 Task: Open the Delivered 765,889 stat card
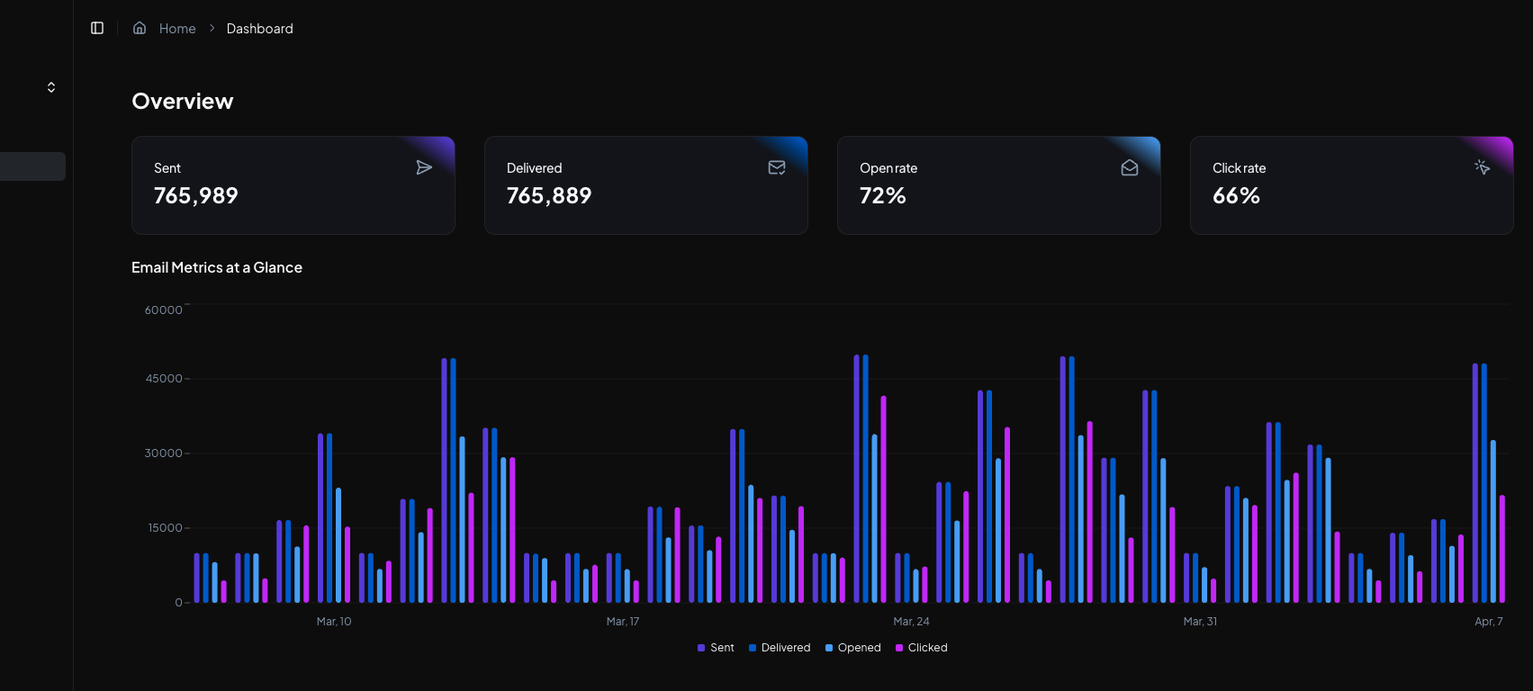645,185
